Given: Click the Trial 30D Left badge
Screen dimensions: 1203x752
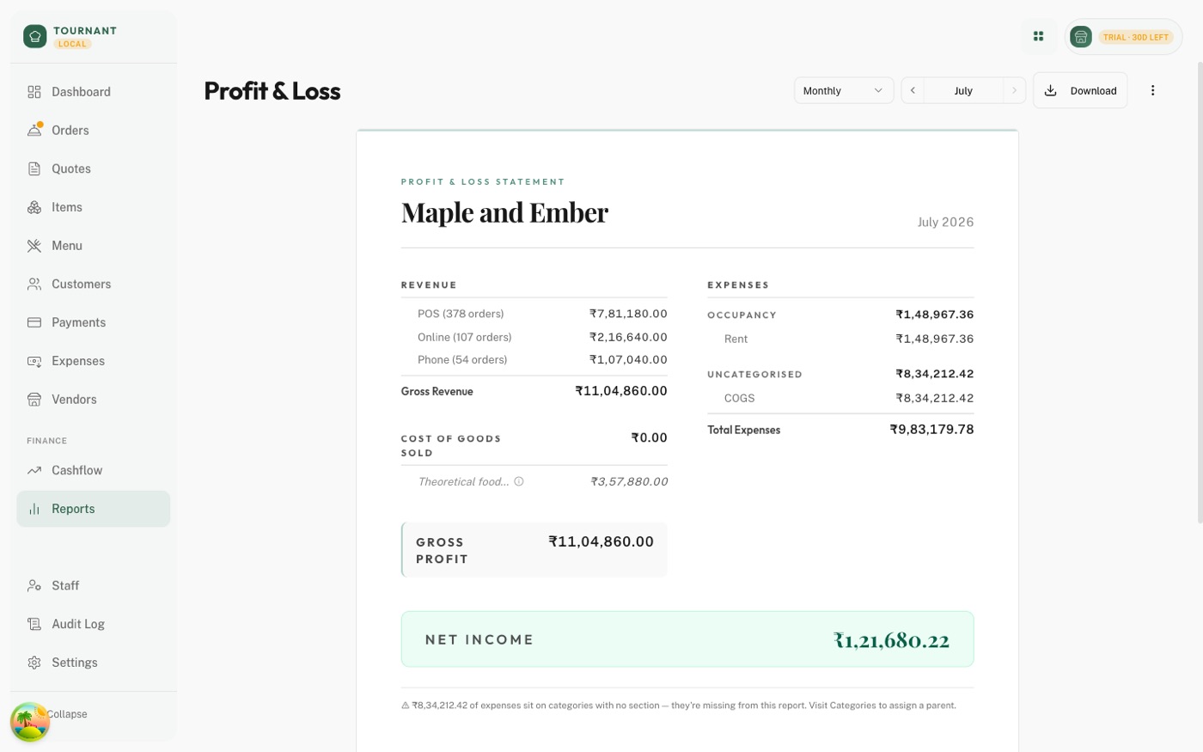Looking at the screenshot, I should pos(1136,37).
